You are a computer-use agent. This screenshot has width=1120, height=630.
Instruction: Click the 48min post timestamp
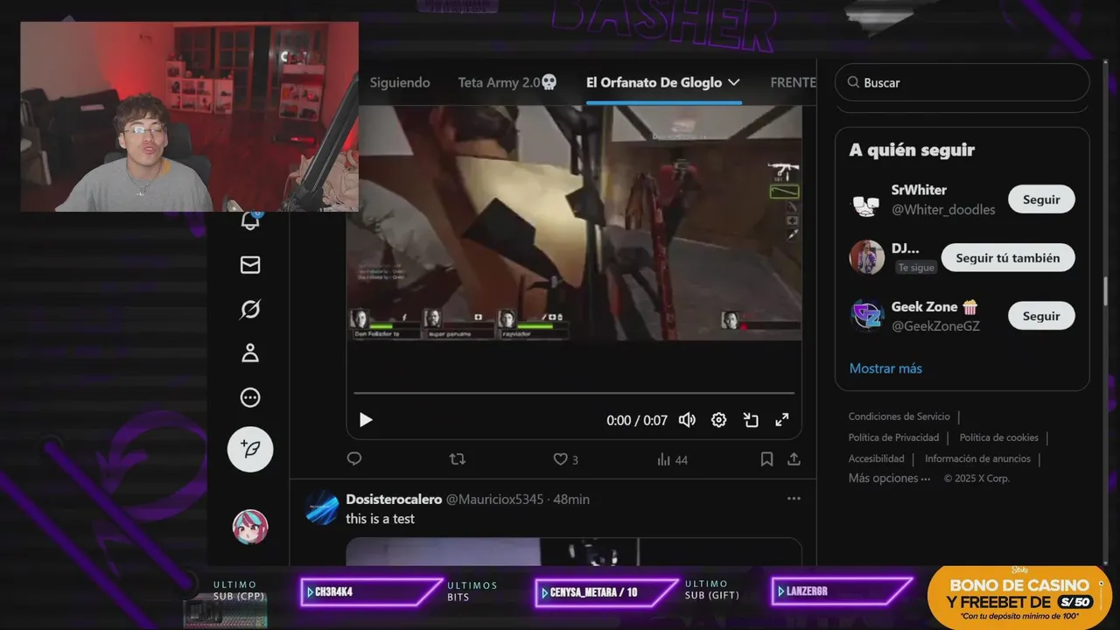pyautogui.click(x=571, y=499)
